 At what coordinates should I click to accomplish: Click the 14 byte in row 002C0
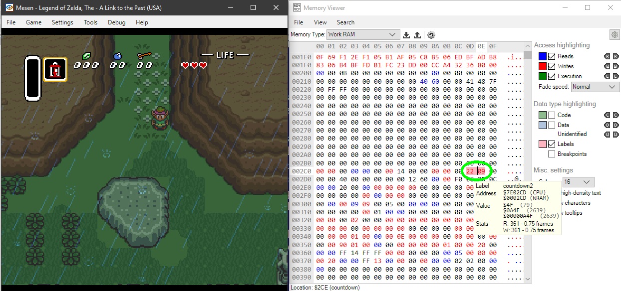pos(401,171)
